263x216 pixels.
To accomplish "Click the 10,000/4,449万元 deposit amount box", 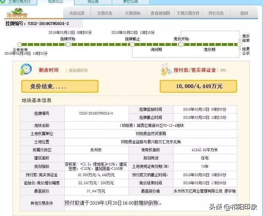I will click(198, 86).
